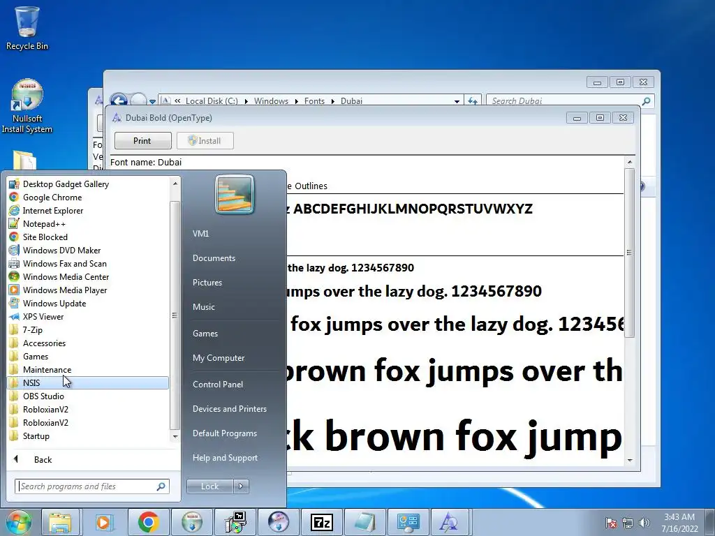Open the clock showing 3:43 AM

click(679, 523)
